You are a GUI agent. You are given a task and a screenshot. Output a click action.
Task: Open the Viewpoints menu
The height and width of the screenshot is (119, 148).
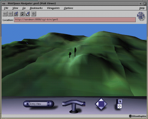[53, 8]
